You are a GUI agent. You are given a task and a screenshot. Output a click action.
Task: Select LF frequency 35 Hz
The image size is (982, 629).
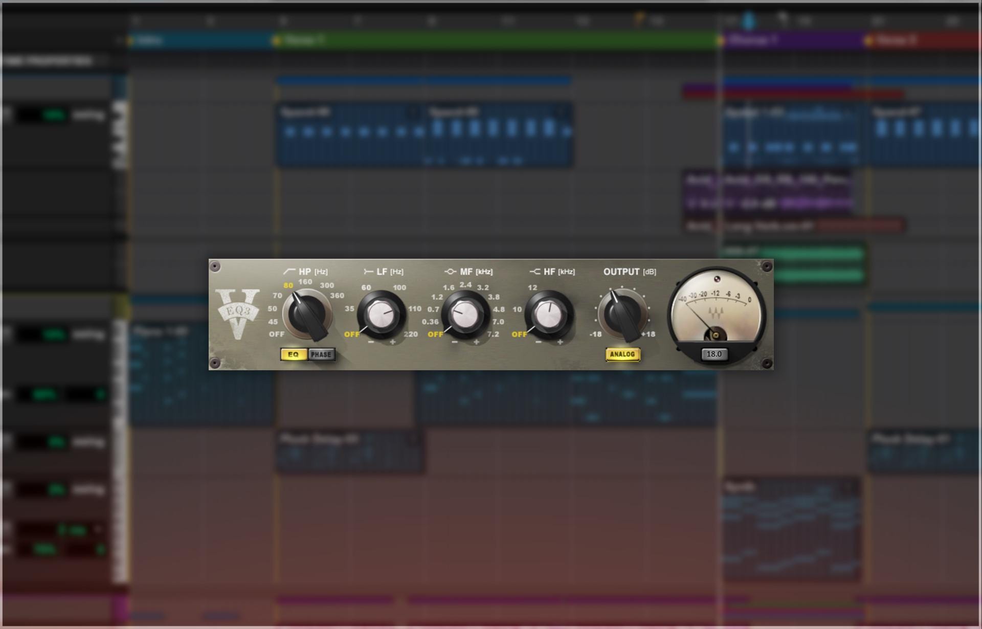tap(349, 309)
